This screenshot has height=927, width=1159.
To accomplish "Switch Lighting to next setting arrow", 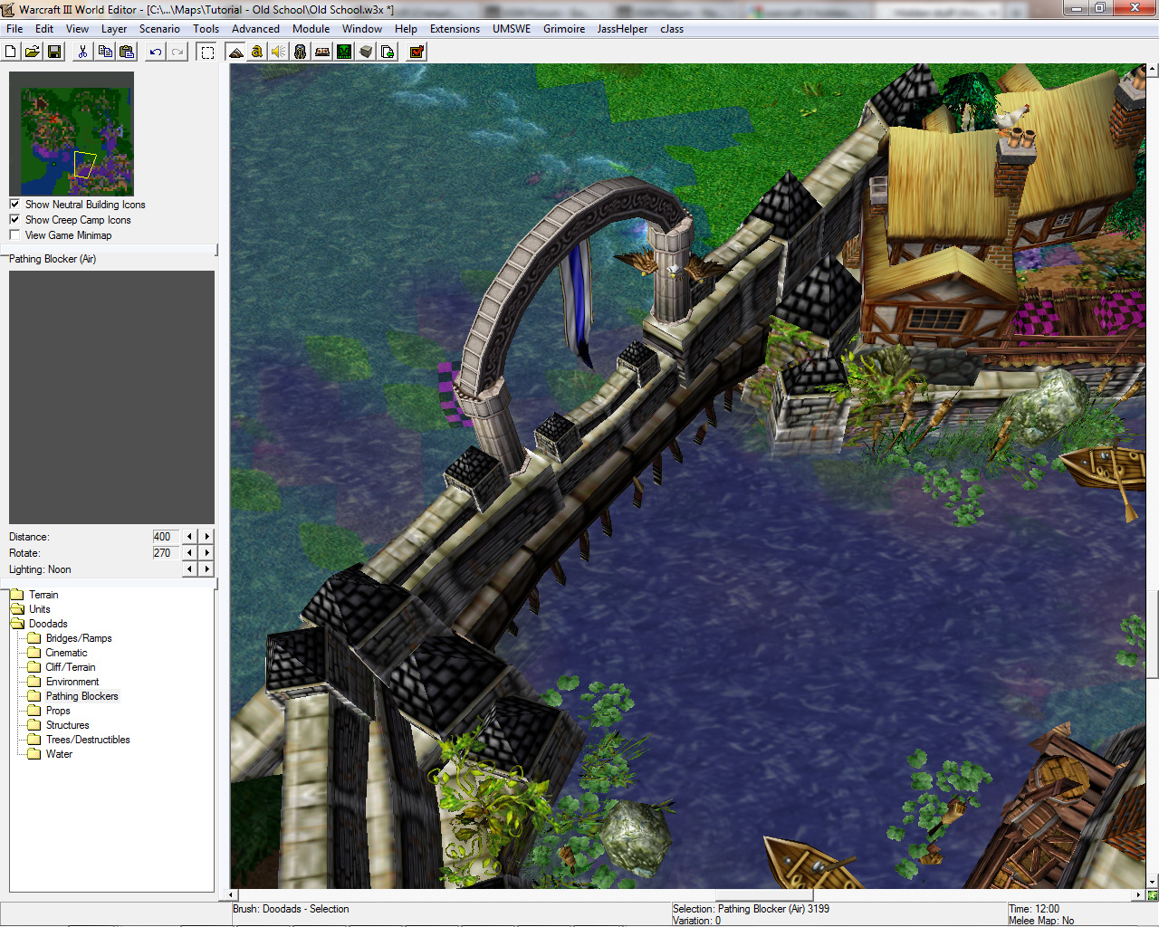I will coord(207,569).
